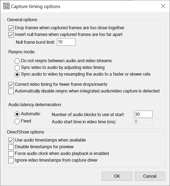
Task: Select Sync audio to video by resampling
Action: 17,74
